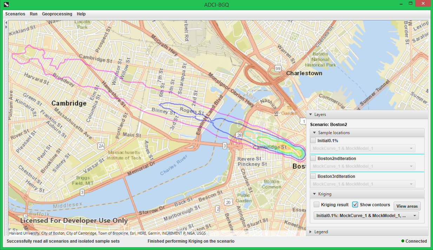
Task: Click 'Successfully read all scenarios' status message
Action: point(63,241)
